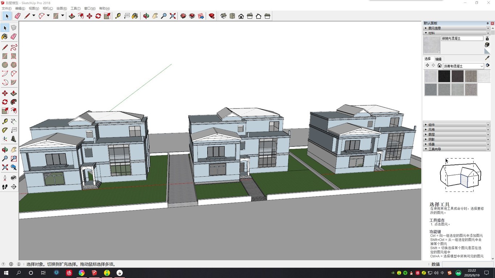Open the 文件(F) menu
This screenshot has height=278, width=495.
(7, 8)
